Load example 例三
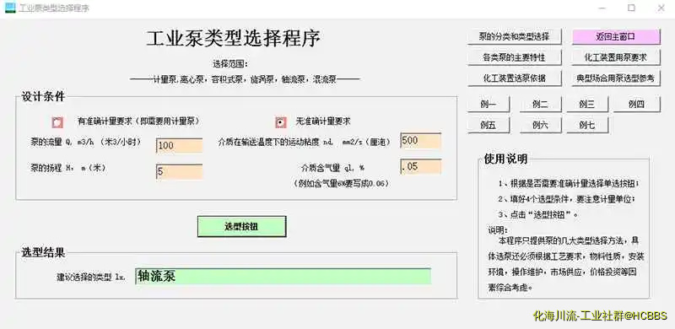The width and height of the screenshot is (675, 329). 587,104
